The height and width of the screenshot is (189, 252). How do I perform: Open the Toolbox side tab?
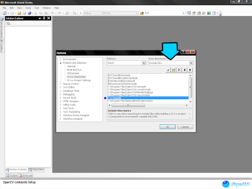2,46
